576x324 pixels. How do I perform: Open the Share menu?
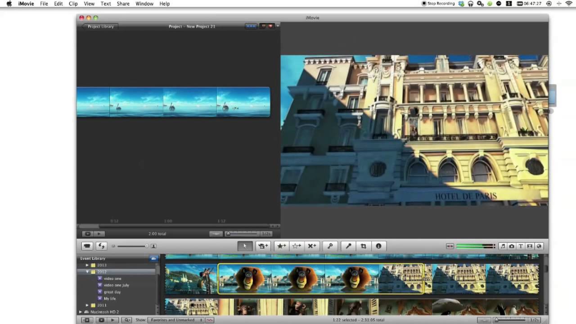[x=123, y=4]
